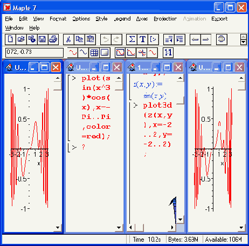The image size is (249, 246).
Task: Click scroll left arrow in the plot3d window
Action: (x=131, y=228)
